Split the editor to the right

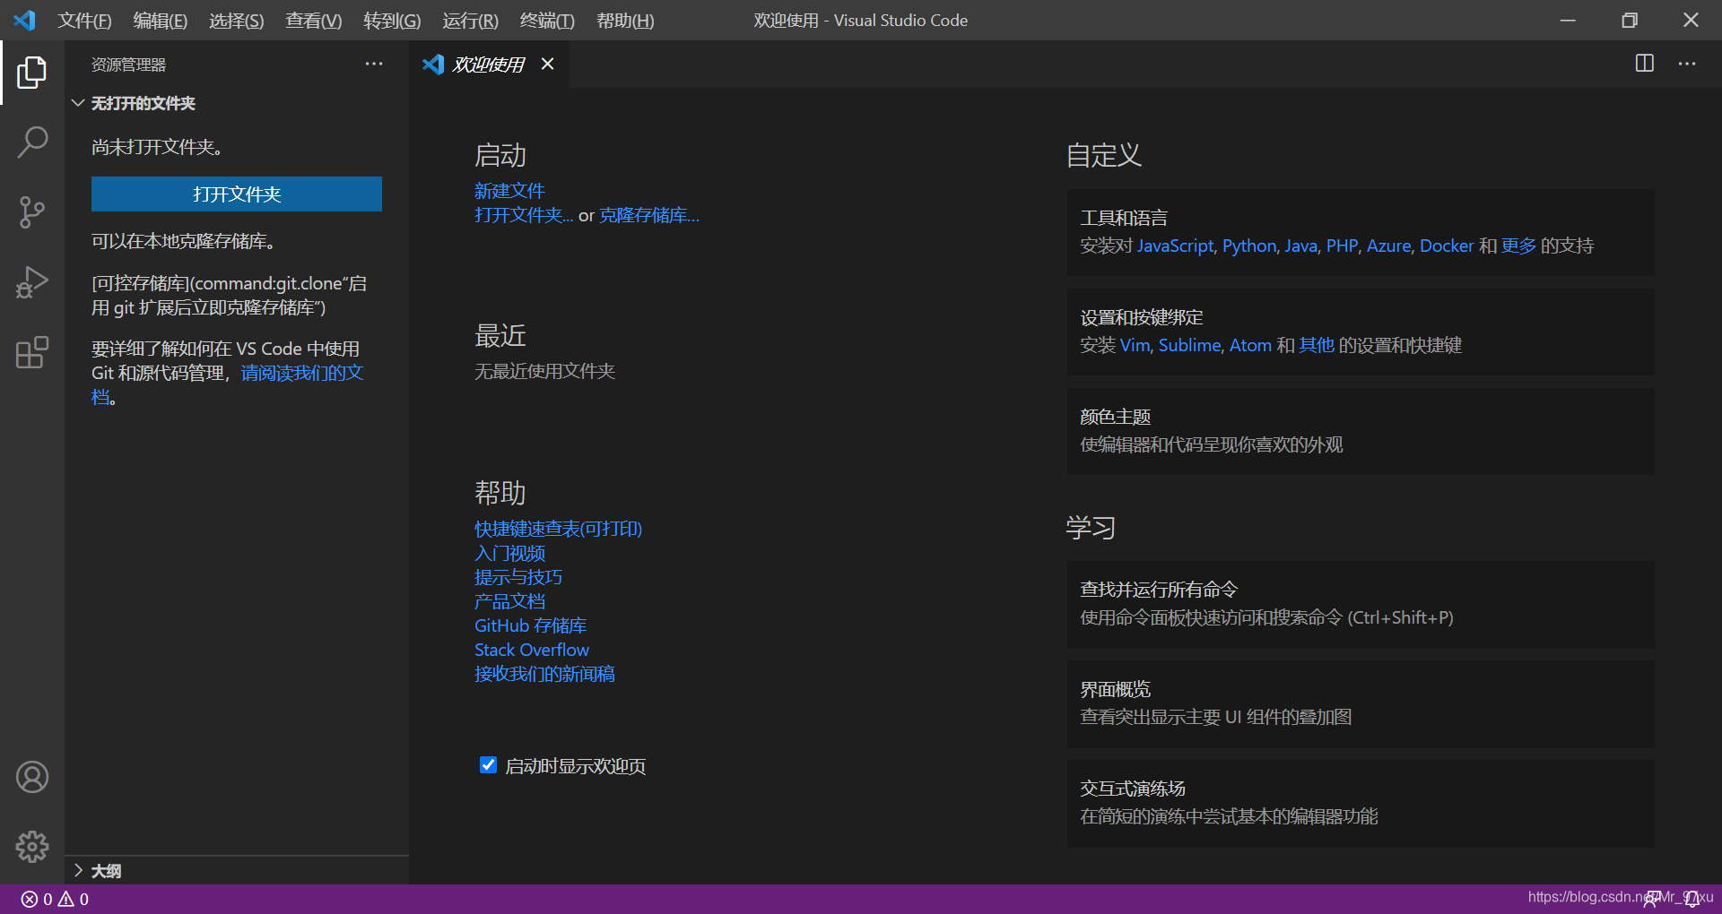click(1645, 64)
